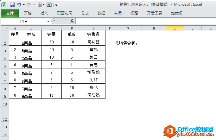Switch to the 加载项 ribbon tab

tap(177, 13)
